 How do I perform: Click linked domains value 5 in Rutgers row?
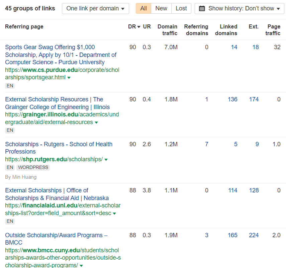236,144
